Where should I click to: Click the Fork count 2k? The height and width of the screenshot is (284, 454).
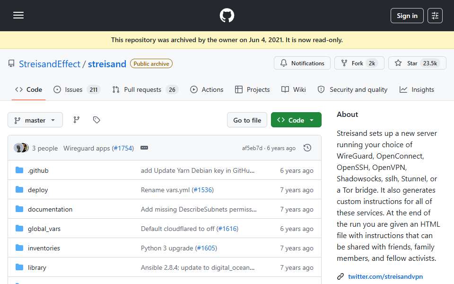click(x=372, y=63)
